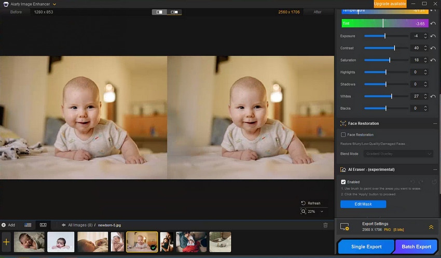Collapse the AI Eraser section
The width and height of the screenshot is (441, 258).
[434, 169]
